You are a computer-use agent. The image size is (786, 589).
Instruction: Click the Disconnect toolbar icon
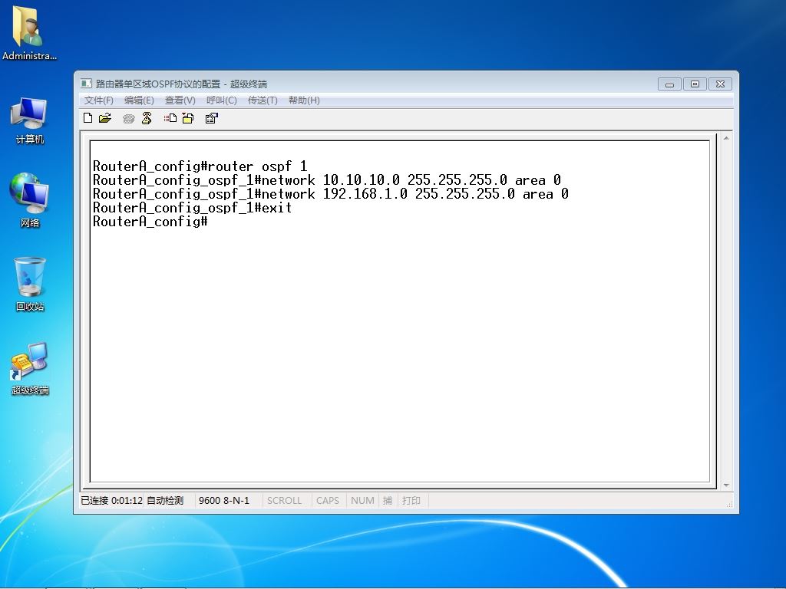click(147, 118)
